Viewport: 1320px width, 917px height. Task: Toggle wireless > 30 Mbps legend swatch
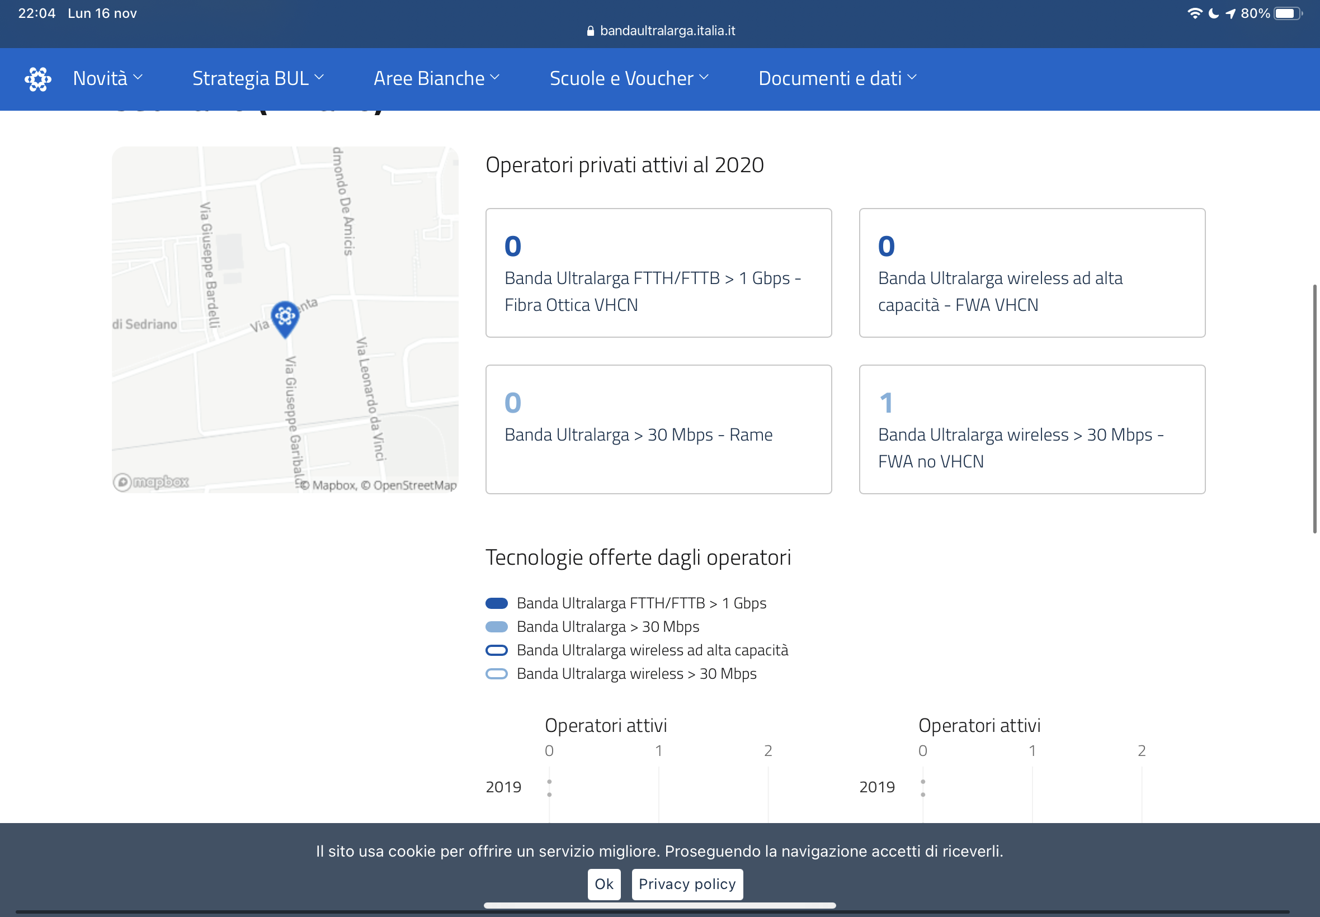(x=497, y=674)
